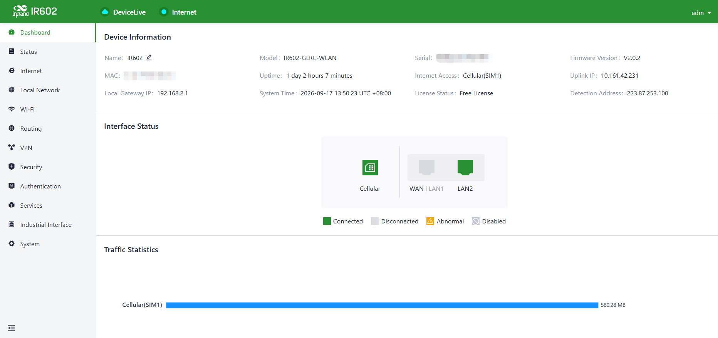Click the VPN sidebar icon

click(12, 148)
